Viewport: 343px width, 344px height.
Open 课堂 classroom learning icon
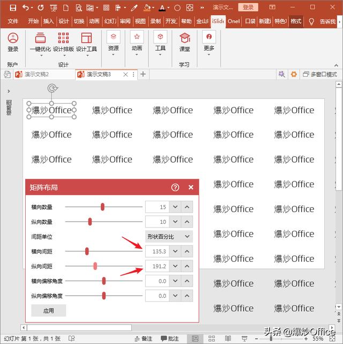click(185, 42)
